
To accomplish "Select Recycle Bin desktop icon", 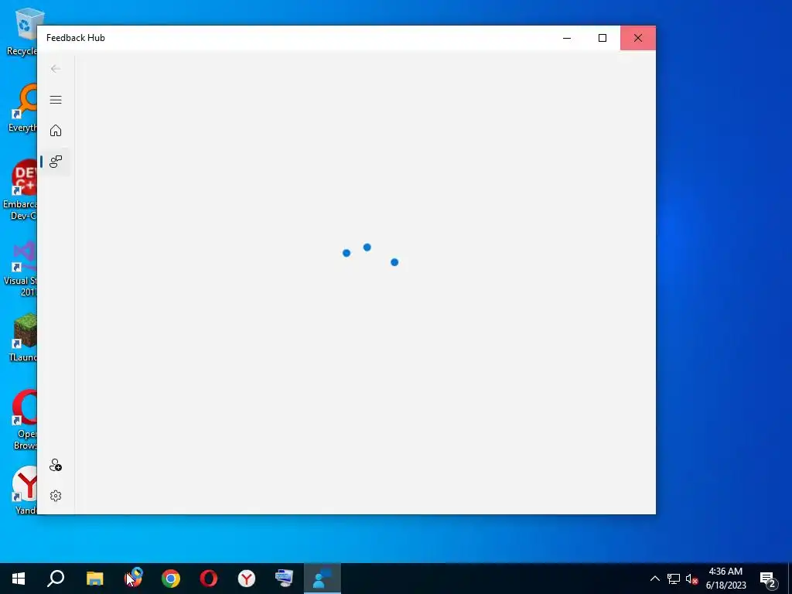I will pyautogui.click(x=22, y=32).
